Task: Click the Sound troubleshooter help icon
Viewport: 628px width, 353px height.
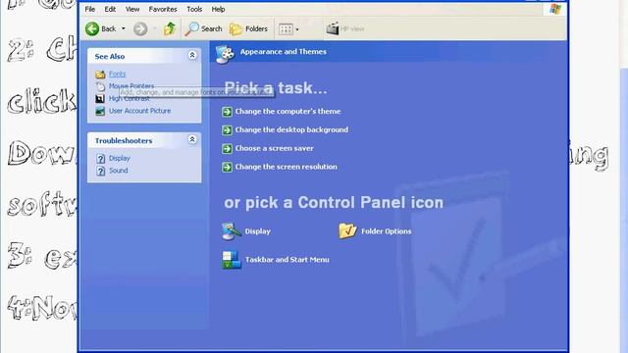Action: pyautogui.click(x=100, y=171)
